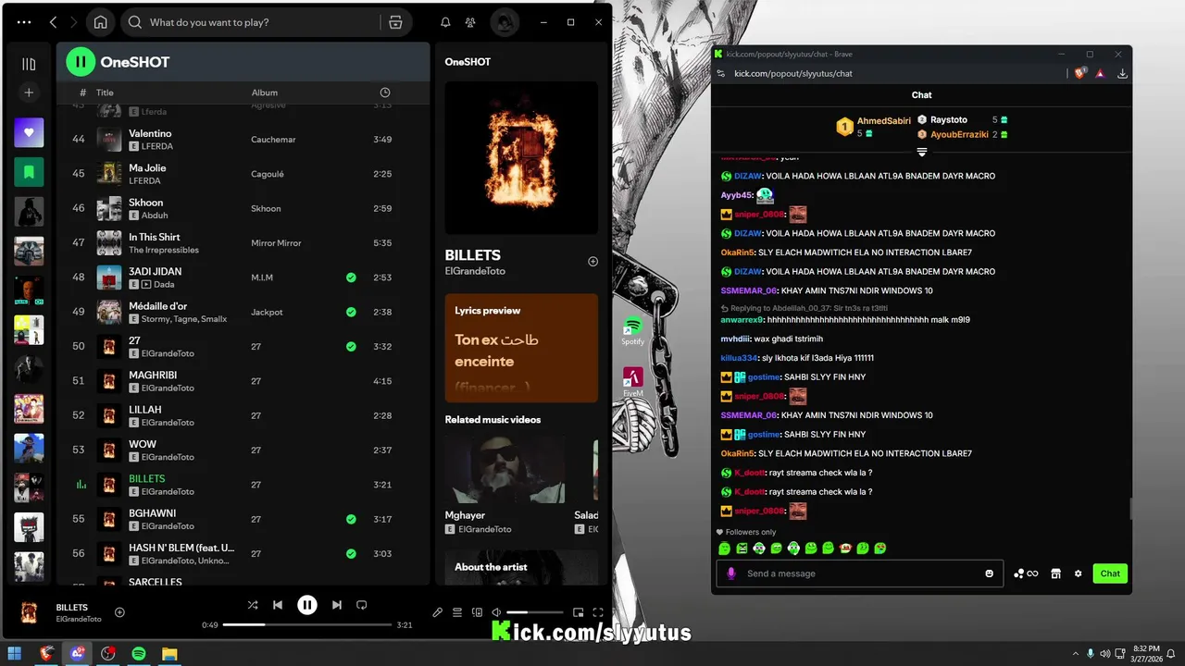Pause OneSHOT with the green header button
The width and height of the screenshot is (1185, 666).
click(x=81, y=62)
